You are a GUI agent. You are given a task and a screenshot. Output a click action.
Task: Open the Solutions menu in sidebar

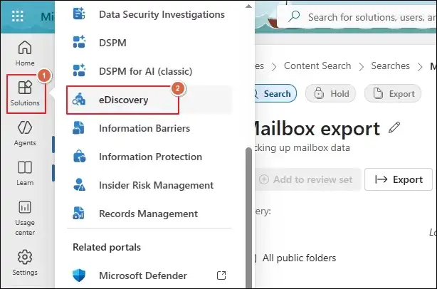pos(25,94)
